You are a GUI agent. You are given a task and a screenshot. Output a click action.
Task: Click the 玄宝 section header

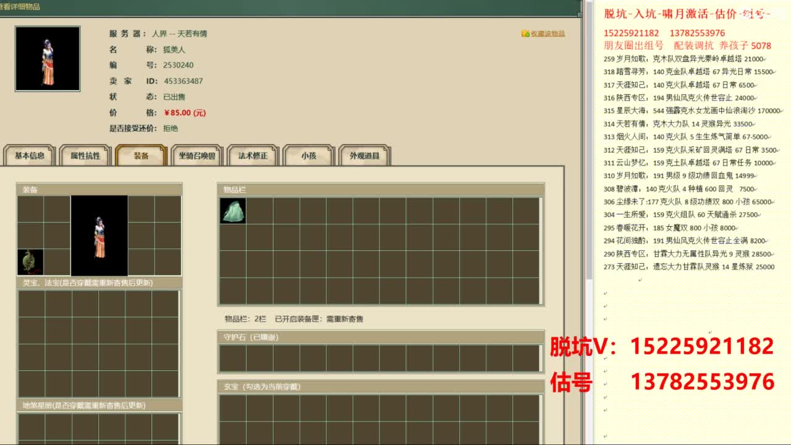point(381,387)
